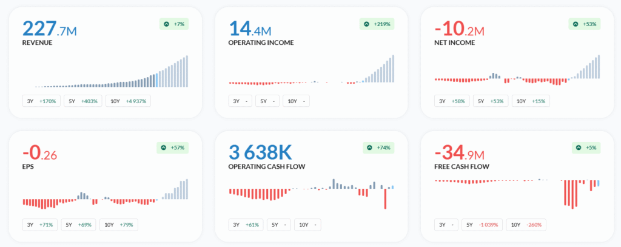
Task: Click the tallest red bar in Operating Cash Flow chart
Action: point(385,198)
